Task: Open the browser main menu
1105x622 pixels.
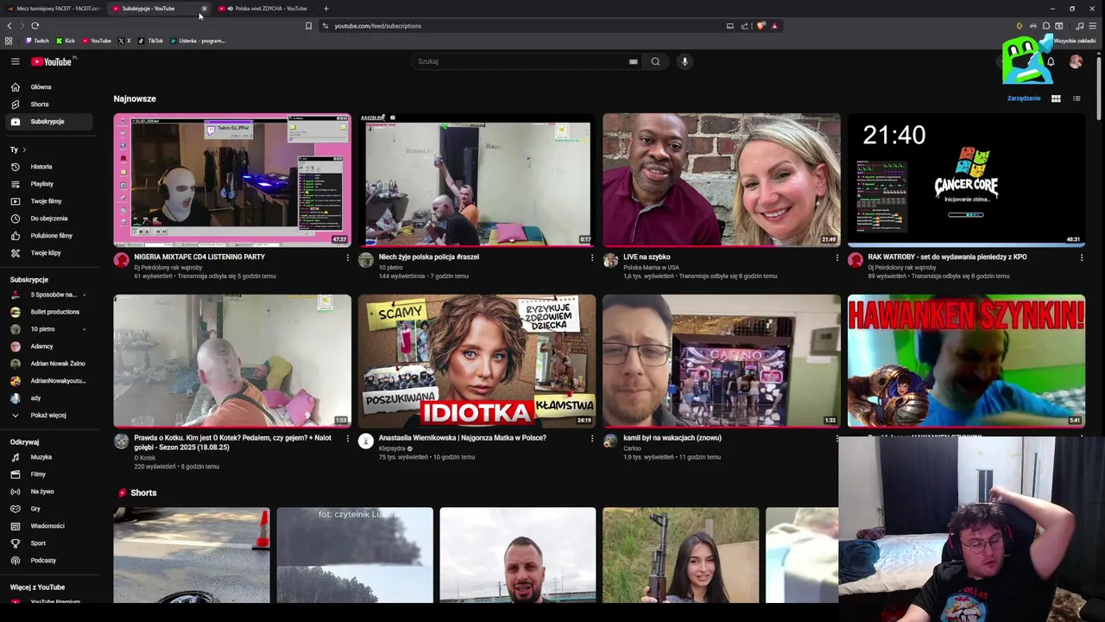Action: point(1092,26)
